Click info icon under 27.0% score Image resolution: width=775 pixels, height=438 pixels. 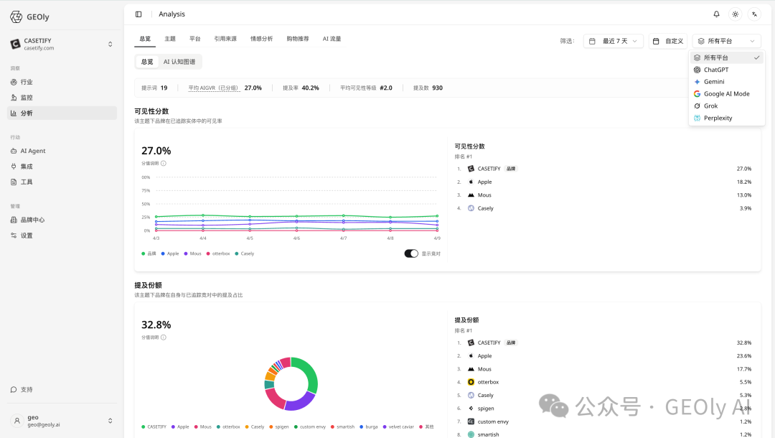point(164,163)
